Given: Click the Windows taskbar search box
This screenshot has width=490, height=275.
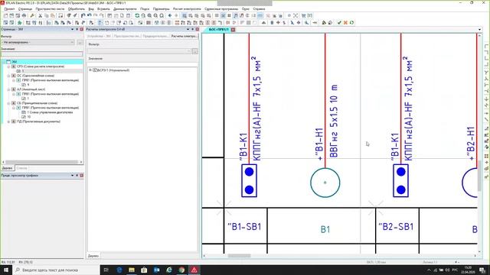Looking at the screenshot, I should point(56,270).
